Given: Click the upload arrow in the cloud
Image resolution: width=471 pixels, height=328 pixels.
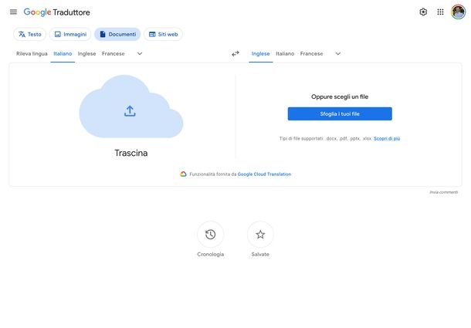Looking at the screenshot, I should tap(130, 111).
